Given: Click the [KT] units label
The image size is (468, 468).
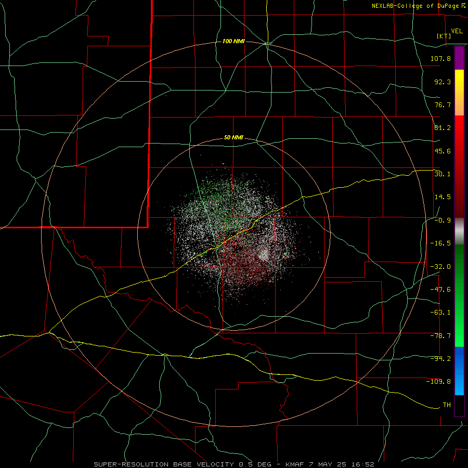Looking at the screenshot, I should point(444,36).
